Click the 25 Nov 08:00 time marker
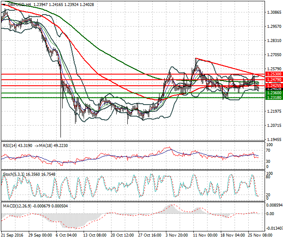 (x=260, y=235)
